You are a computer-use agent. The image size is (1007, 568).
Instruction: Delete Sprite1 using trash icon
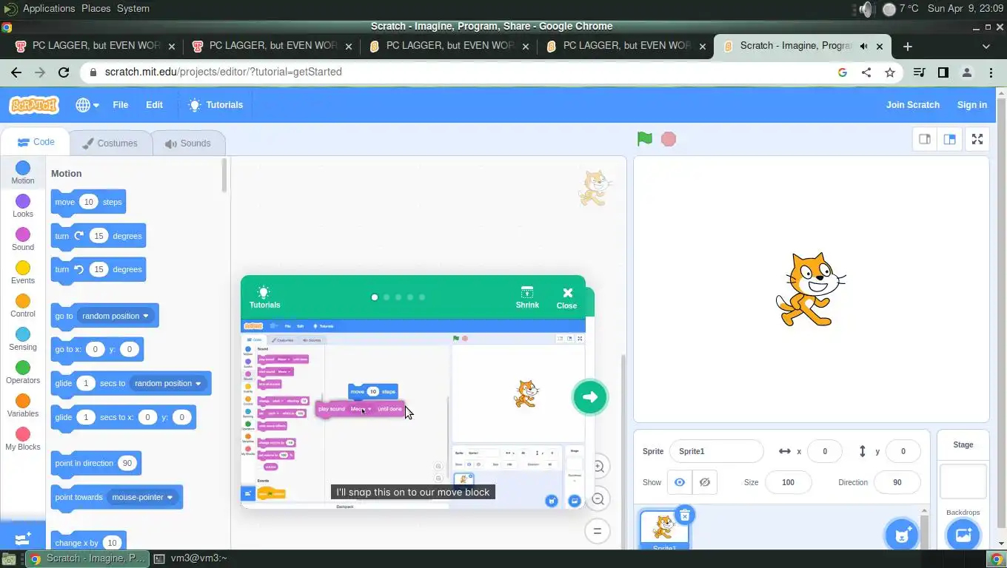685,515
